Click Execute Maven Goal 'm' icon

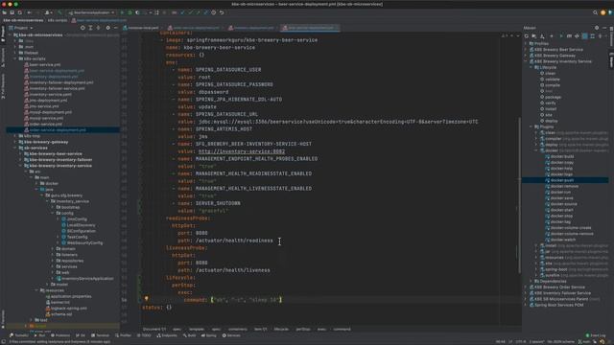pyautogui.click(x=569, y=36)
